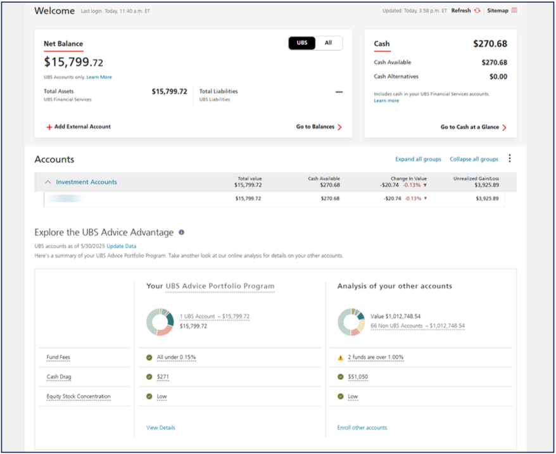The image size is (556, 454).
Task: Open the Accounts three-dot options menu
Action: pos(510,158)
